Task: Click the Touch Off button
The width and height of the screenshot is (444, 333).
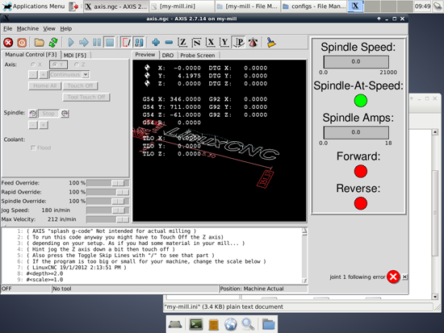Action: coord(80,85)
